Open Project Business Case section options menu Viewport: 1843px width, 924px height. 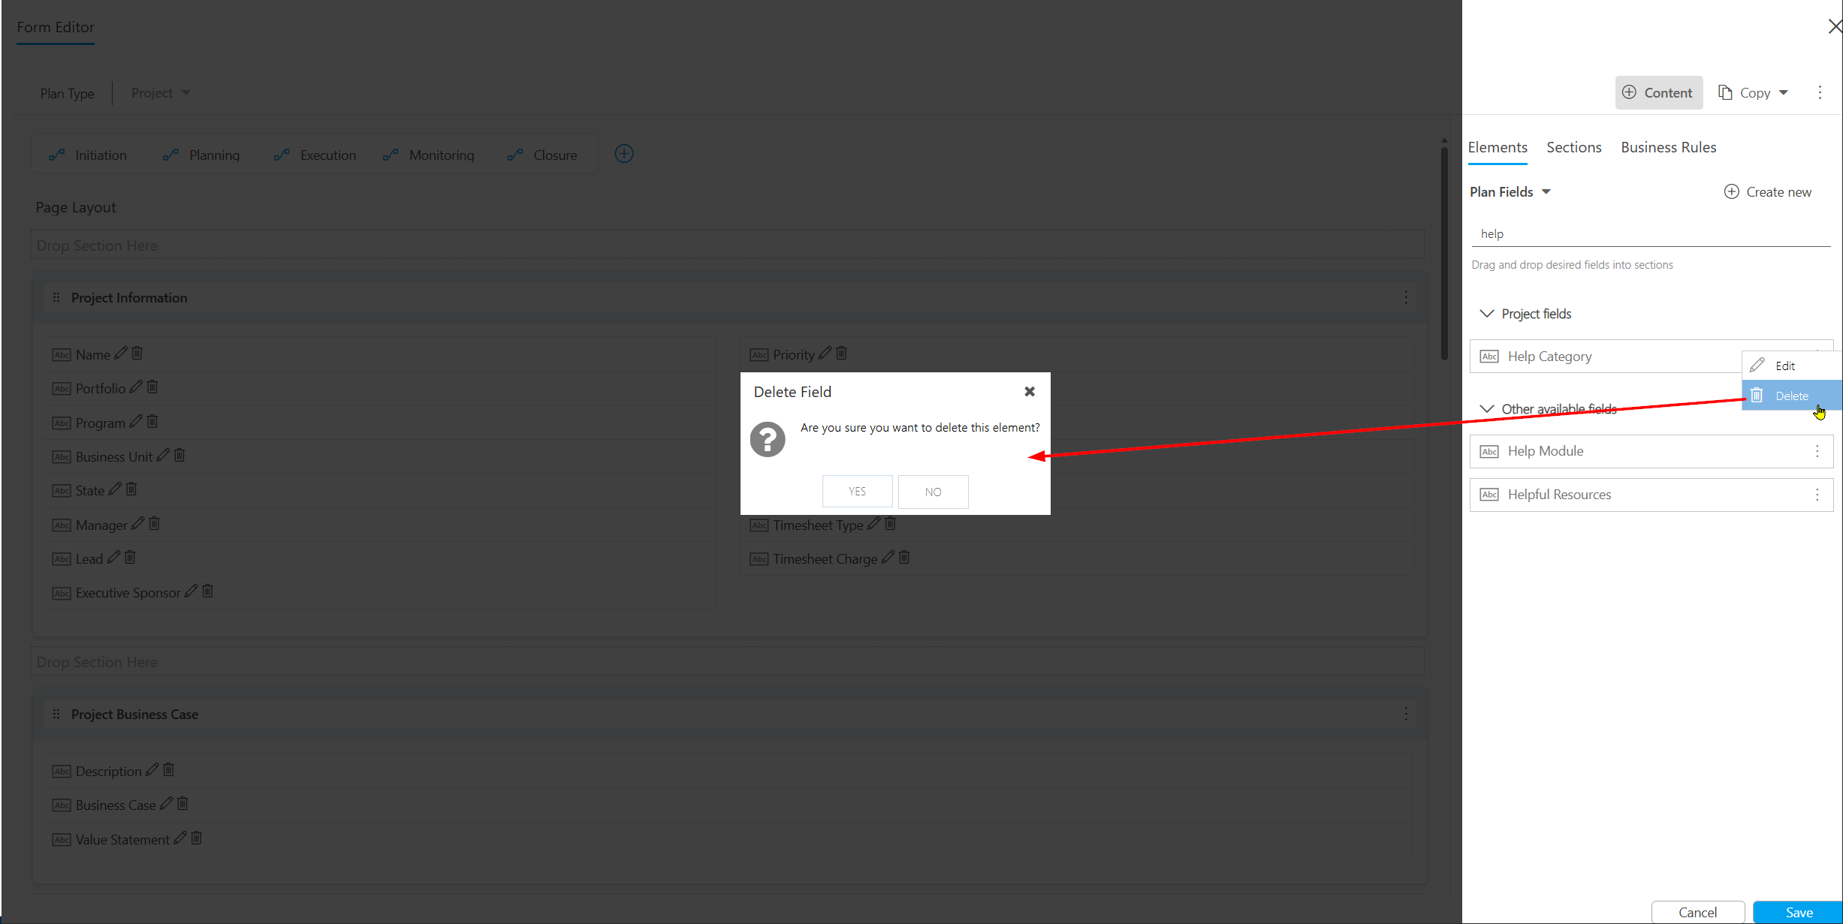[1406, 714]
